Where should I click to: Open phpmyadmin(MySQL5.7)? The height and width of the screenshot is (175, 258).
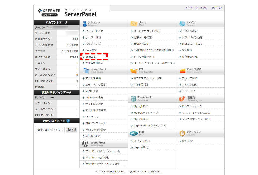pyautogui.click(x=150, y=126)
